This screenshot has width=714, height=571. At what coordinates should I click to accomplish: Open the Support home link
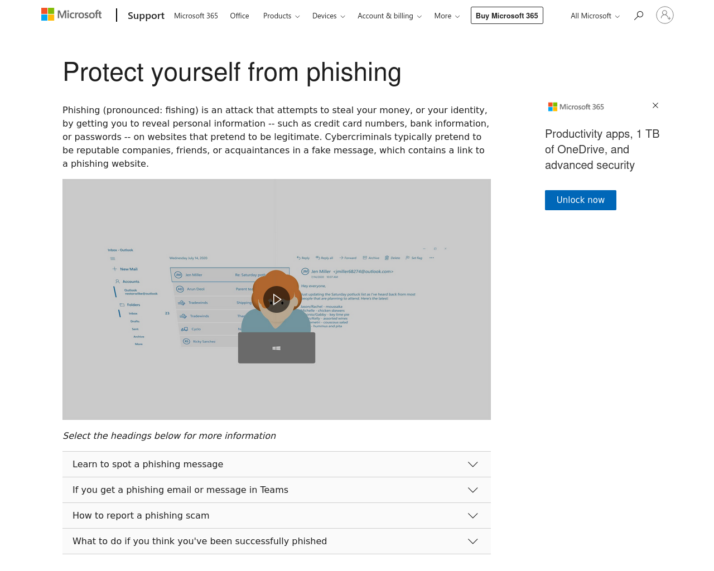click(146, 16)
